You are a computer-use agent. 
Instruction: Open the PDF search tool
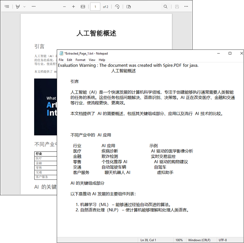165,6
